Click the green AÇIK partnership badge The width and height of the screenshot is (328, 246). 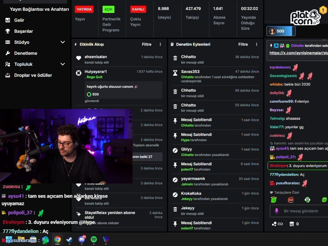coord(109,9)
